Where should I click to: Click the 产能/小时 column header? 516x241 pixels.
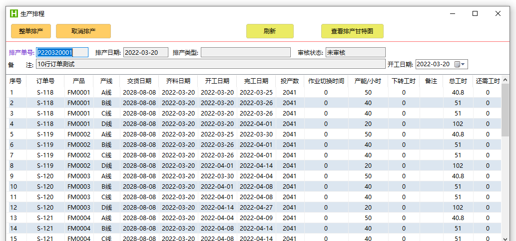tap(368, 81)
